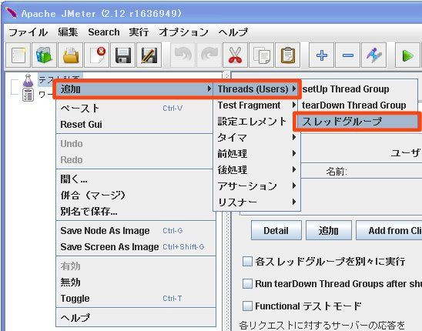422x331 pixels.
Task: Click the Undo toolbar arrow
Action: (x=183, y=55)
